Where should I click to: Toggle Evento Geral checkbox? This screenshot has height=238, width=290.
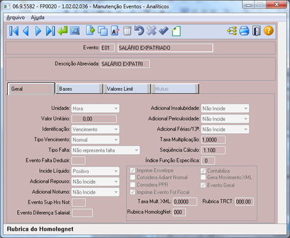[203, 185]
